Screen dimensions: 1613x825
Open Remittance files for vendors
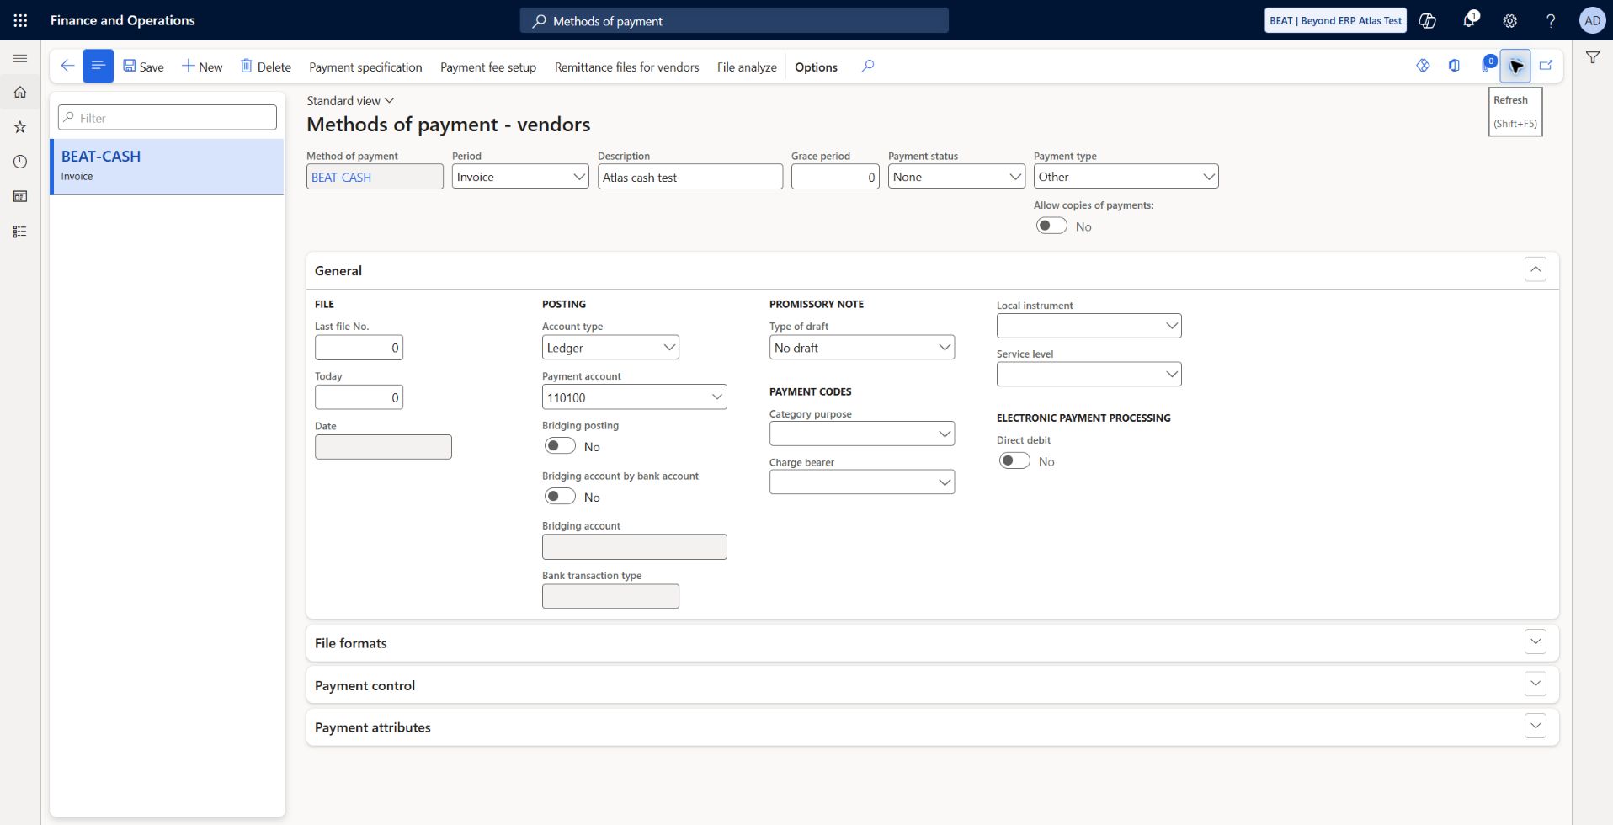click(626, 67)
